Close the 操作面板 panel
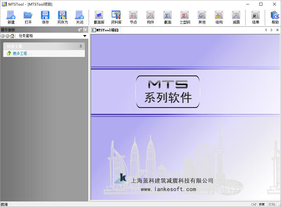This screenshot has height=207, width=281. click(x=85, y=30)
